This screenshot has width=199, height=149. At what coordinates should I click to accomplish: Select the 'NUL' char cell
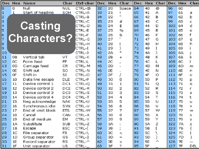pos(66,8)
